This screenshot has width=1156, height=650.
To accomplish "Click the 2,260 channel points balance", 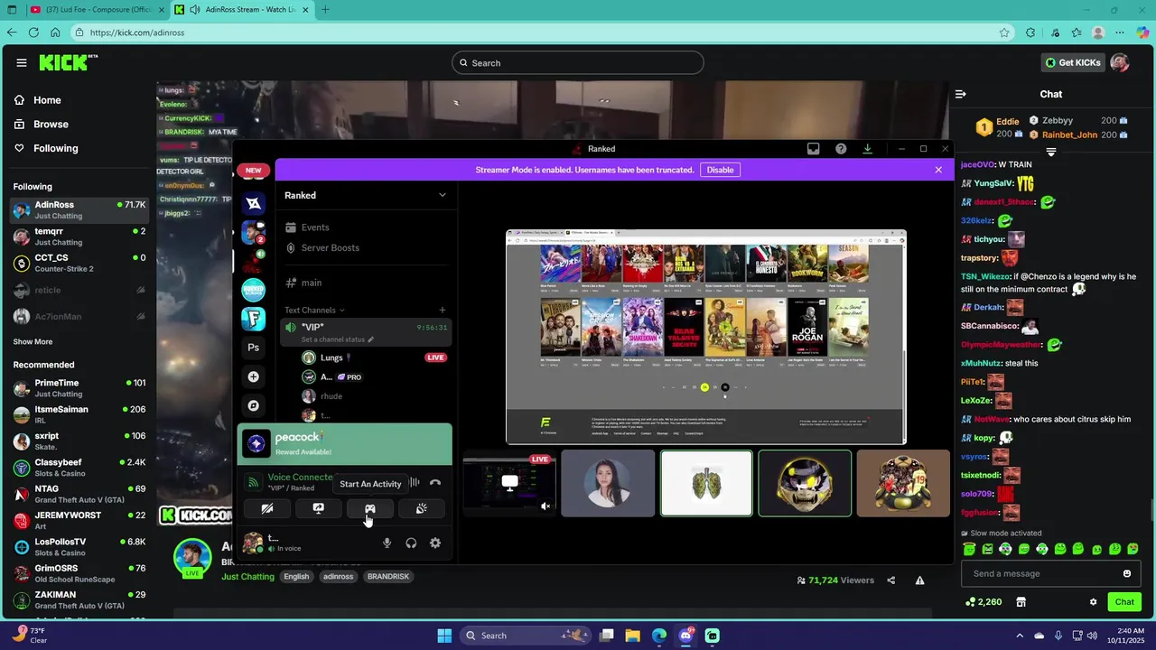I will click(984, 602).
